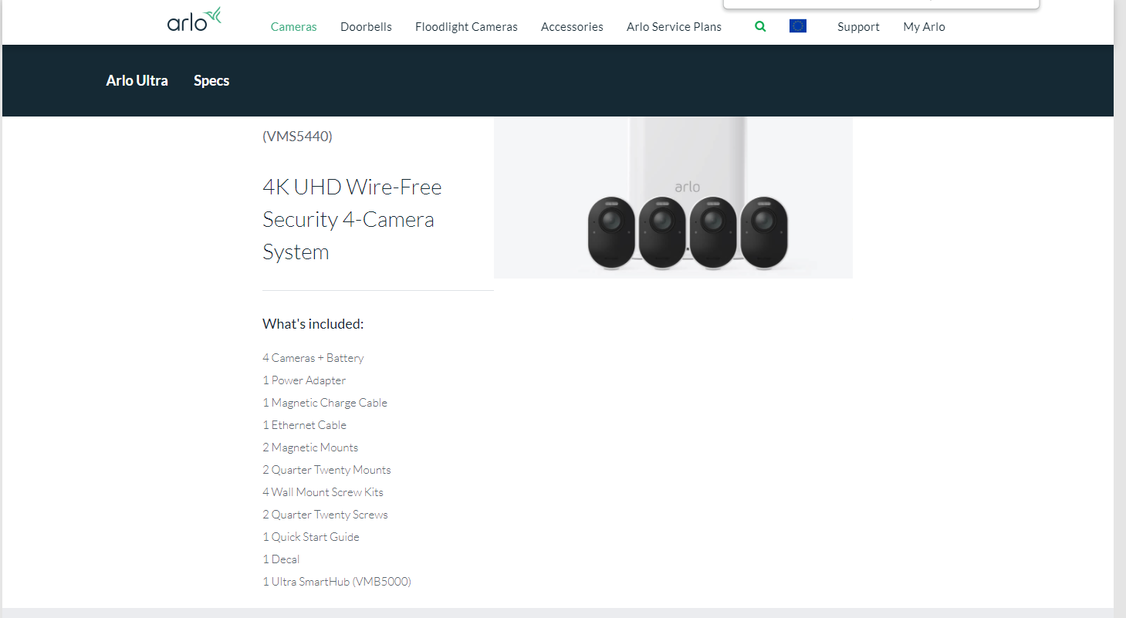Click "1 Magnetic Charge Cable" list item
Screen dimensions: 1126x618
click(325, 403)
